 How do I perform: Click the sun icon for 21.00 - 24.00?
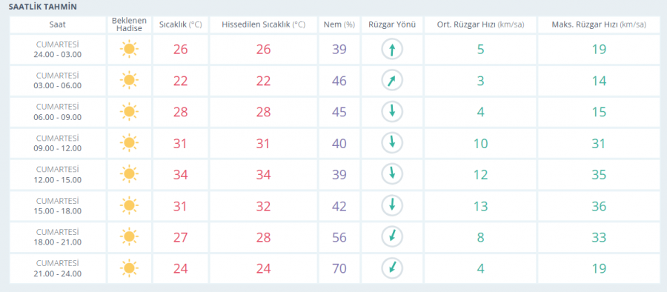(x=129, y=268)
